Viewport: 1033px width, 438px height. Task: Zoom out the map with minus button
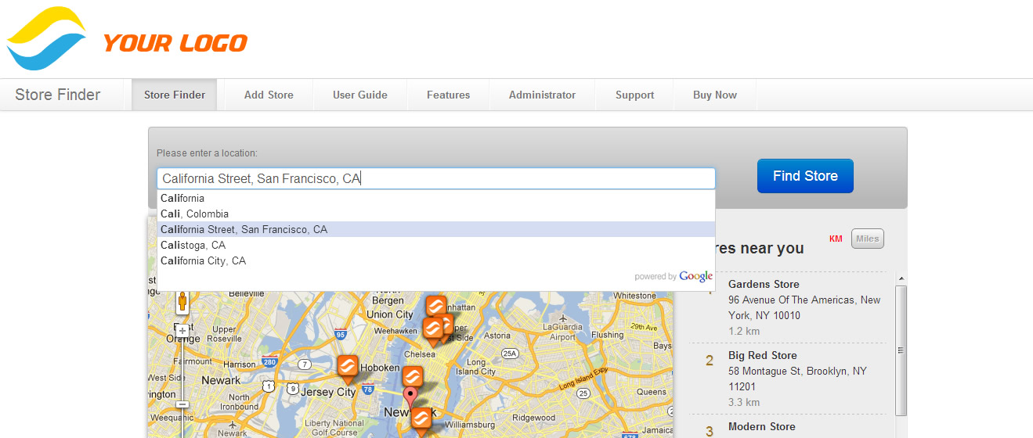[182, 404]
